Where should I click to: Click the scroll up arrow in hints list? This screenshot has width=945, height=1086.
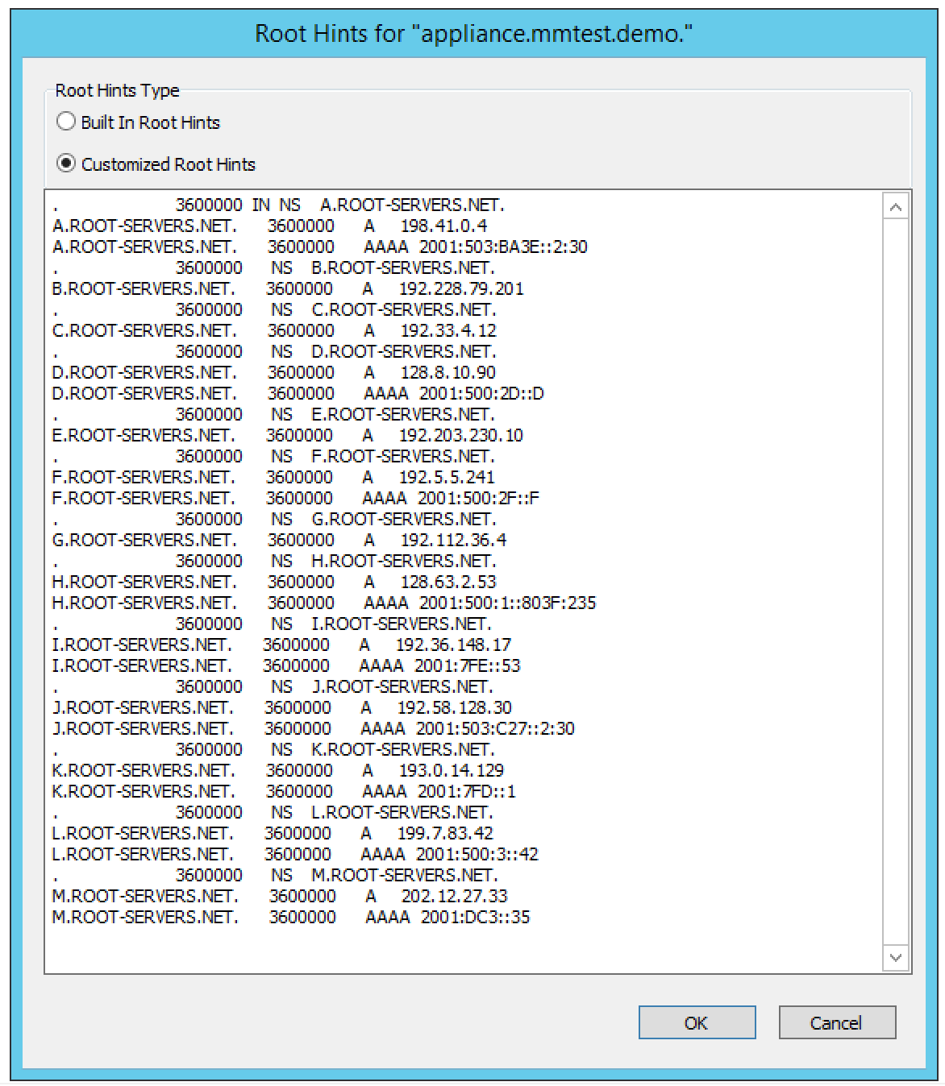896,208
